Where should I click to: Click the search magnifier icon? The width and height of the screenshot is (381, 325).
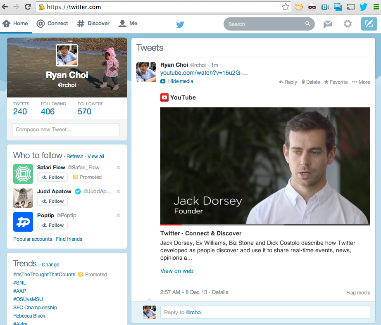[x=307, y=24]
